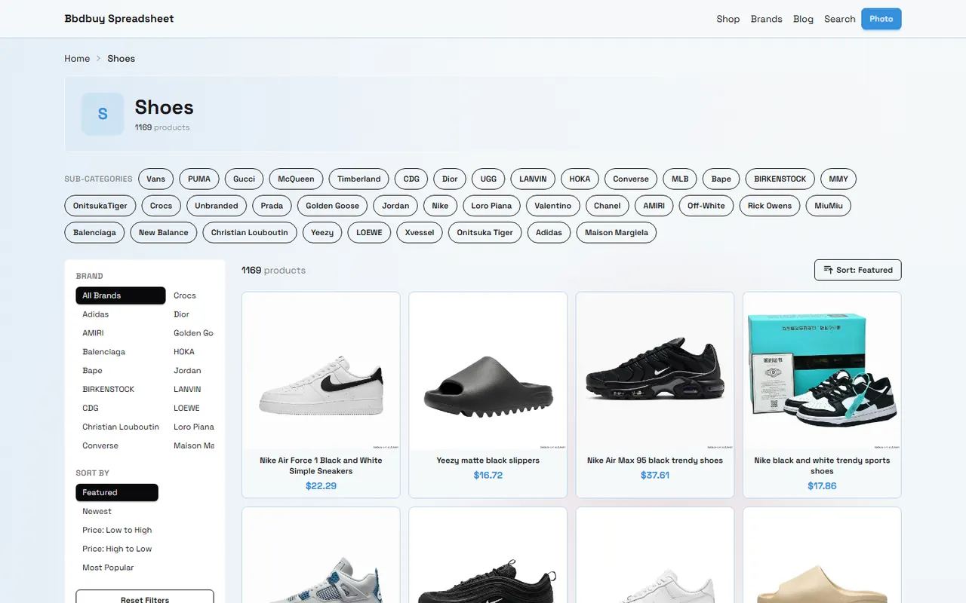Click the breadcrumb chevron separator icon

tap(98, 59)
